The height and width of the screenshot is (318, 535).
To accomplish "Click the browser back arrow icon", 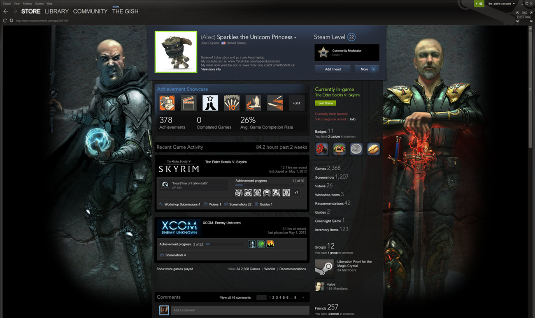I will coord(6,12).
